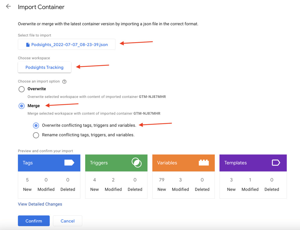
Task: Click Tags New count 5
Action: point(27,180)
